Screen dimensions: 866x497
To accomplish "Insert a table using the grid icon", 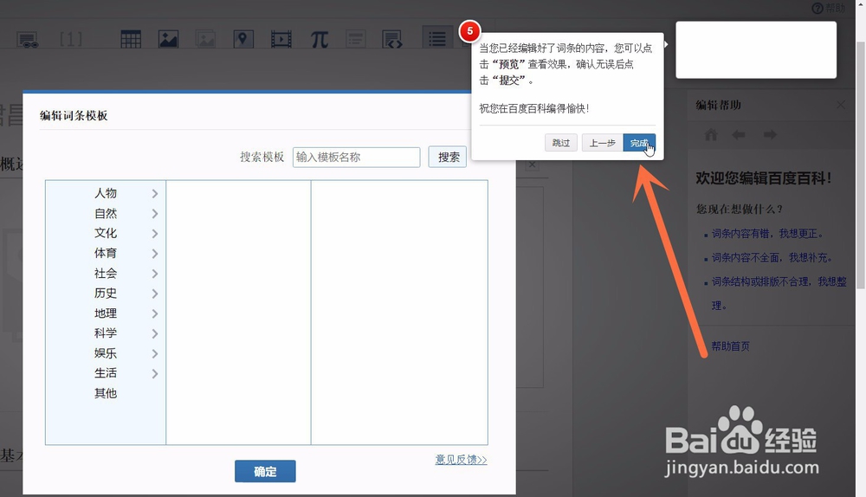I will (131, 39).
